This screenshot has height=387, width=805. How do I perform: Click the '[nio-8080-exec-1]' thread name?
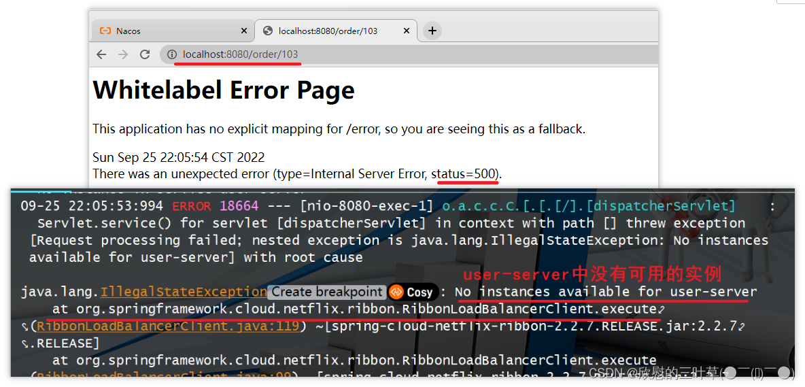click(367, 206)
